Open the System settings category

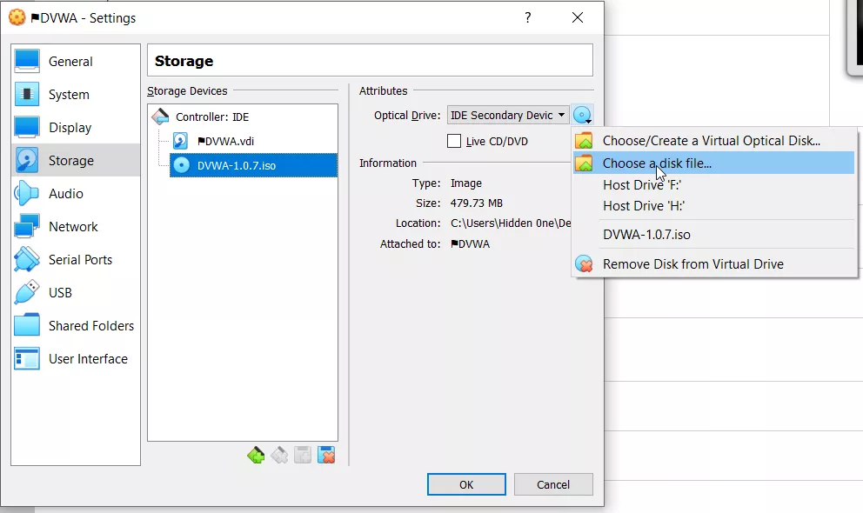point(76,94)
